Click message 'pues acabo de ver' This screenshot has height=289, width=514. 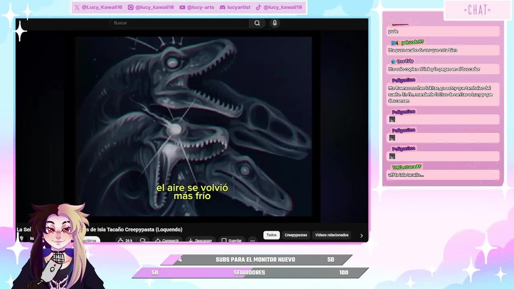click(443, 50)
